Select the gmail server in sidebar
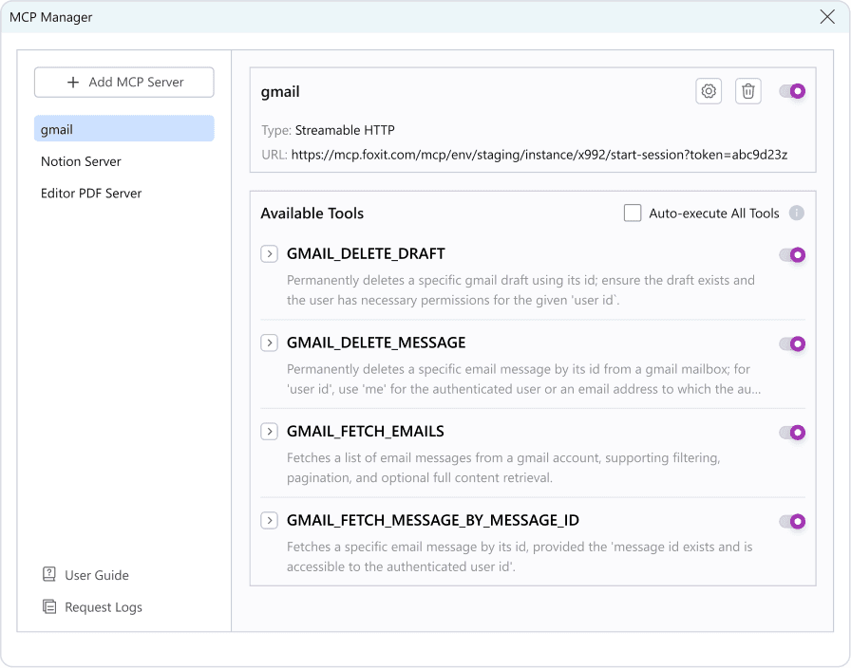The image size is (851, 668). click(124, 128)
